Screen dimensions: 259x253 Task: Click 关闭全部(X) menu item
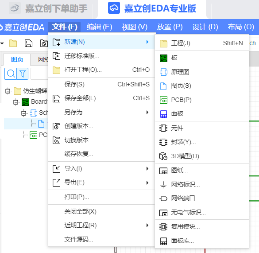[101, 211]
